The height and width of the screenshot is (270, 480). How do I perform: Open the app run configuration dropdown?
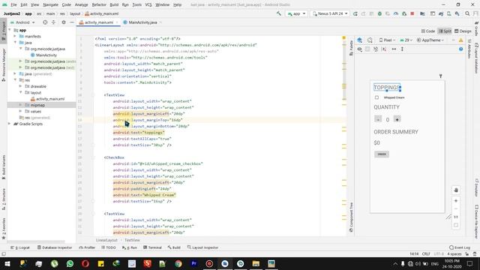point(296,13)
